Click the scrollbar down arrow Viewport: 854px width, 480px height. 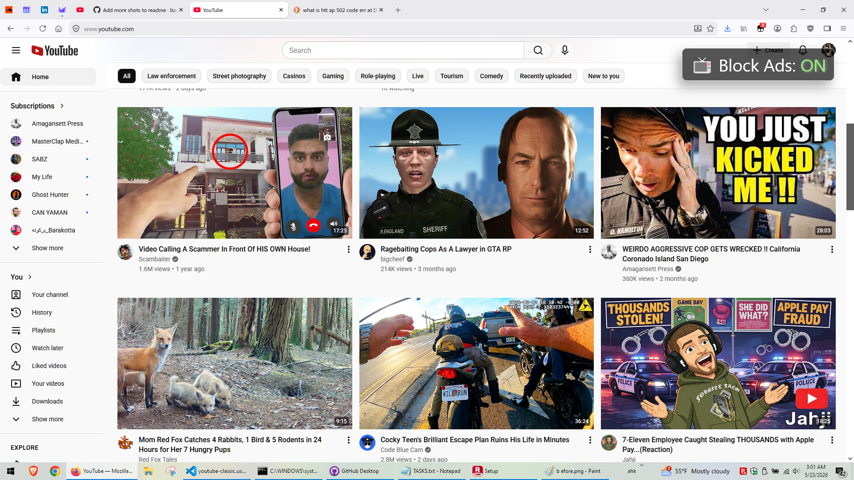click(850, 459)
